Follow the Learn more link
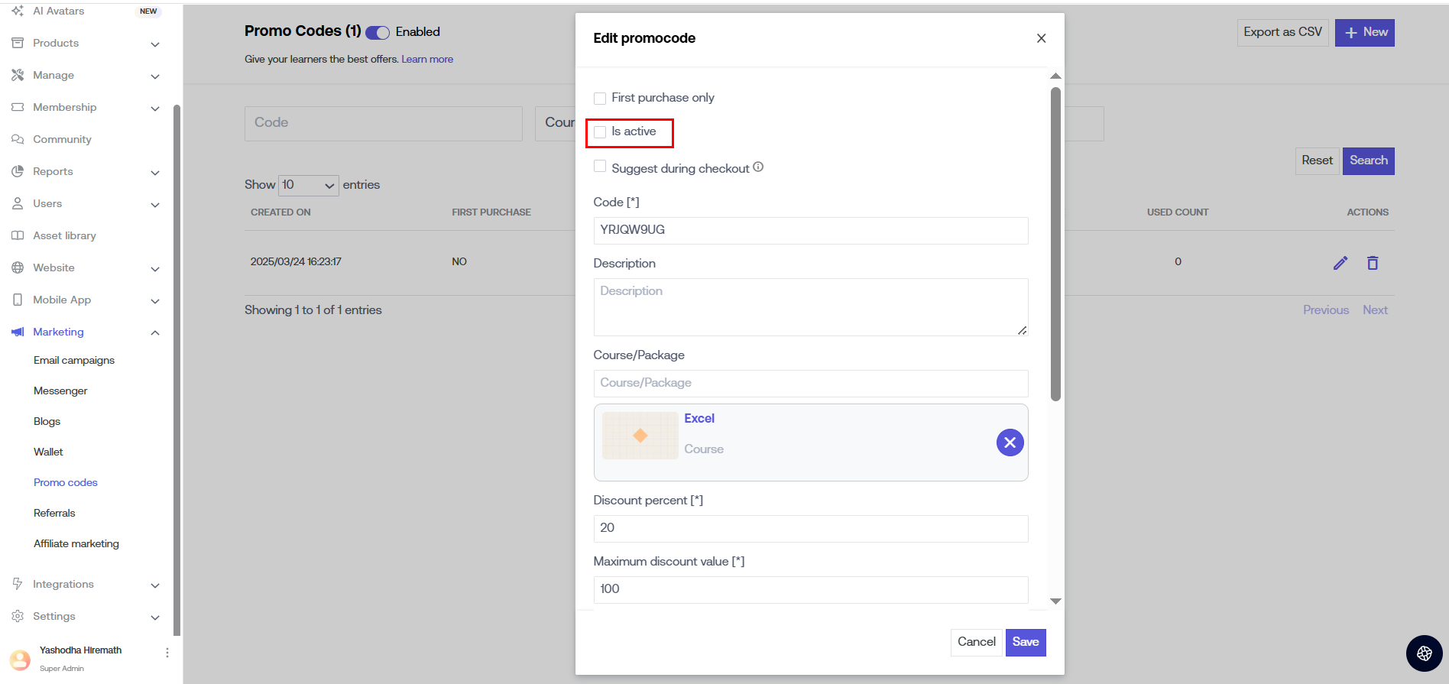Viewport: 1449px width, 684px height. 427,60
